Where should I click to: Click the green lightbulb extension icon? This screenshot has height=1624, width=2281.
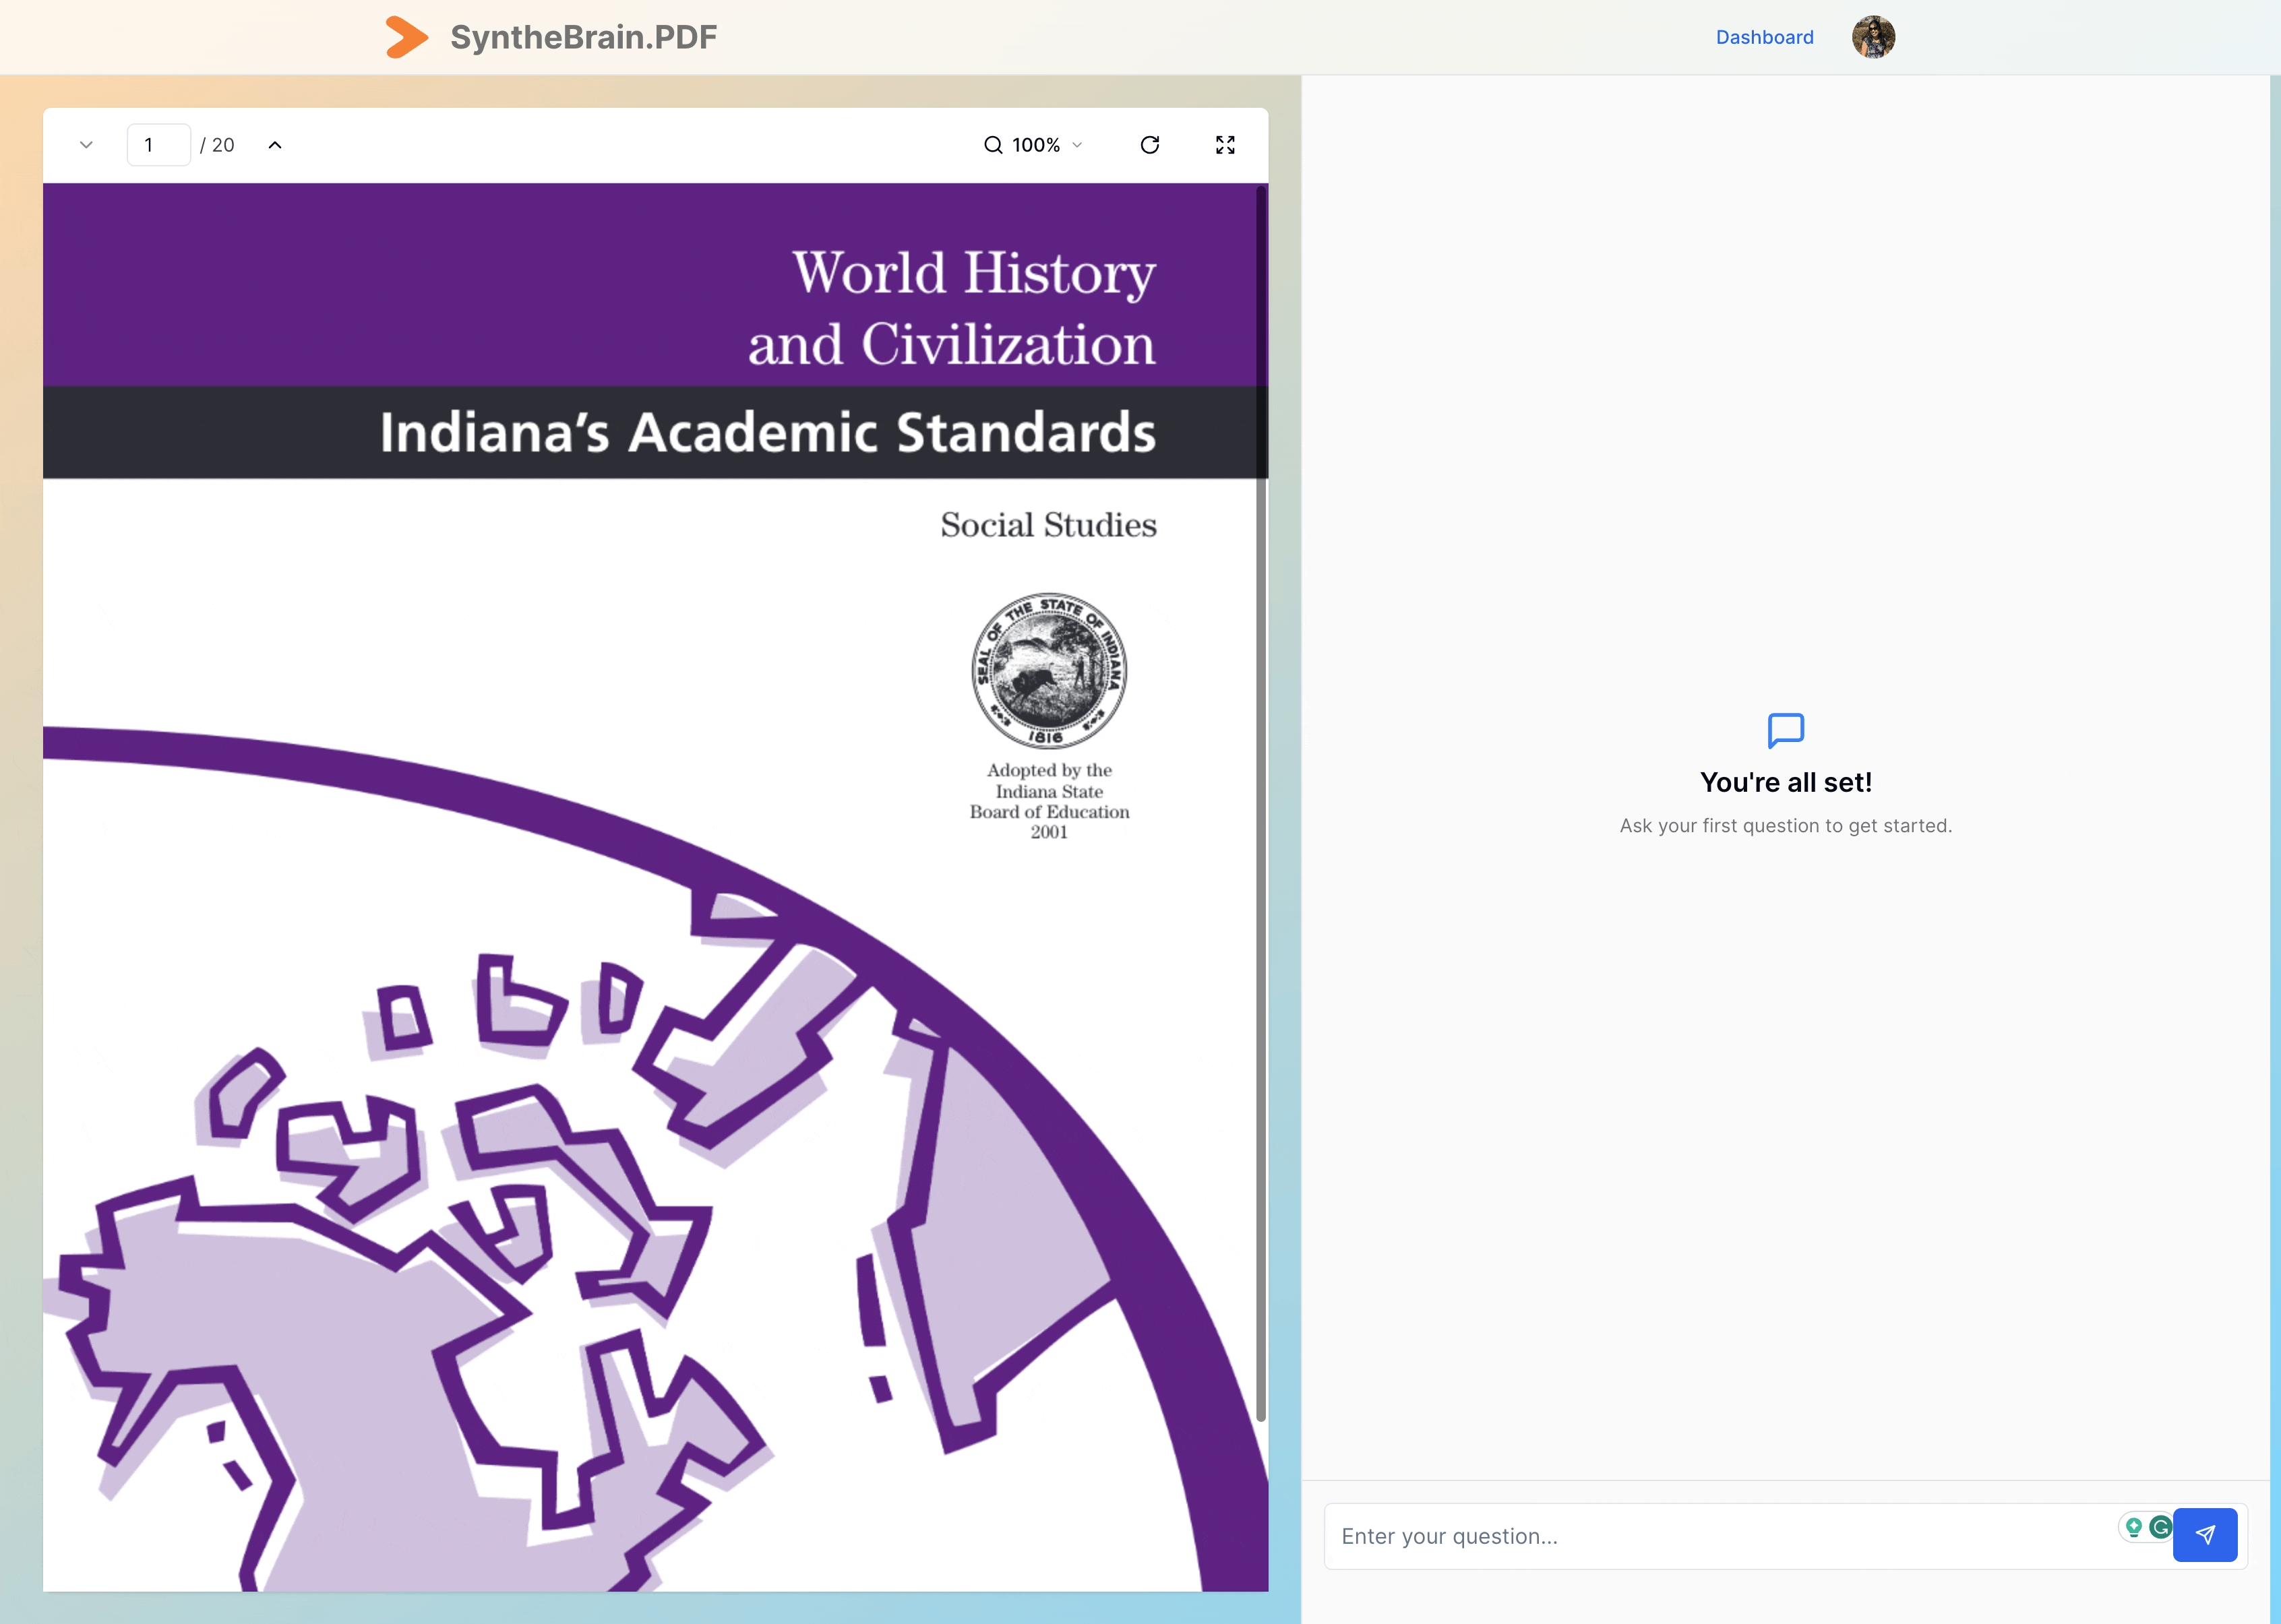pos(2133,1527)
